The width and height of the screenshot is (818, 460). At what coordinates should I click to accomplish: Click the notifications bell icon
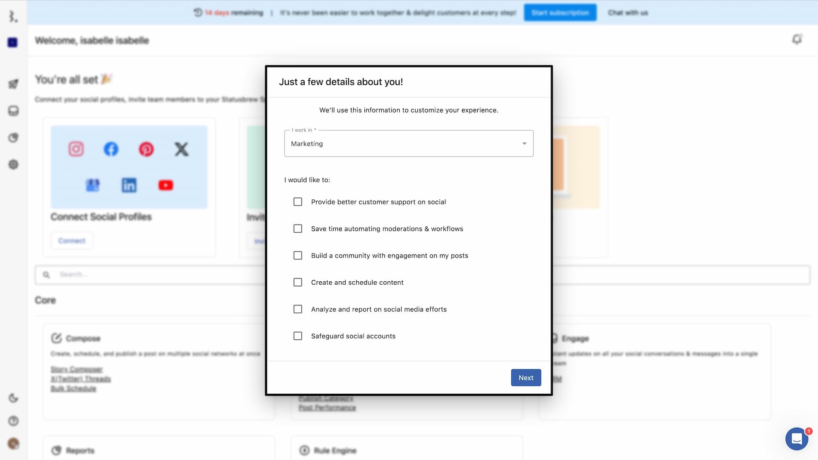[x=797, y=39]
